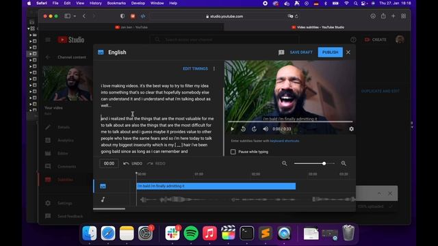
Task: Open Safari sidebar dropdown arrow
Action: 75,16
